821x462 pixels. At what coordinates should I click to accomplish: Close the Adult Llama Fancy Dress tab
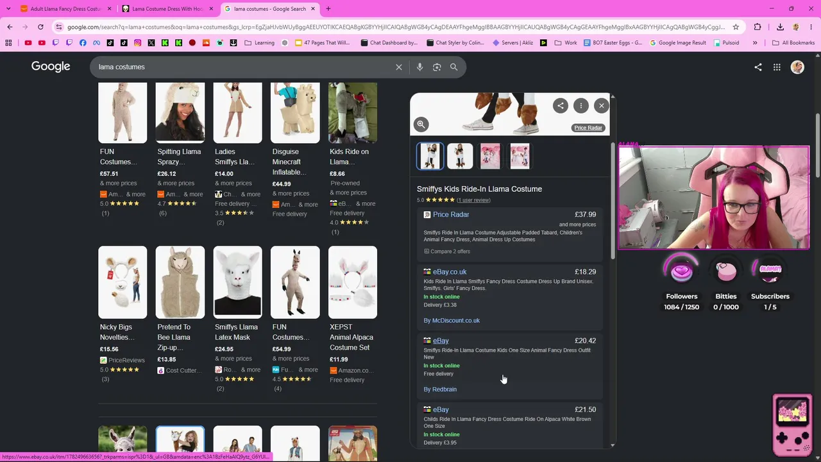point(109,9)
